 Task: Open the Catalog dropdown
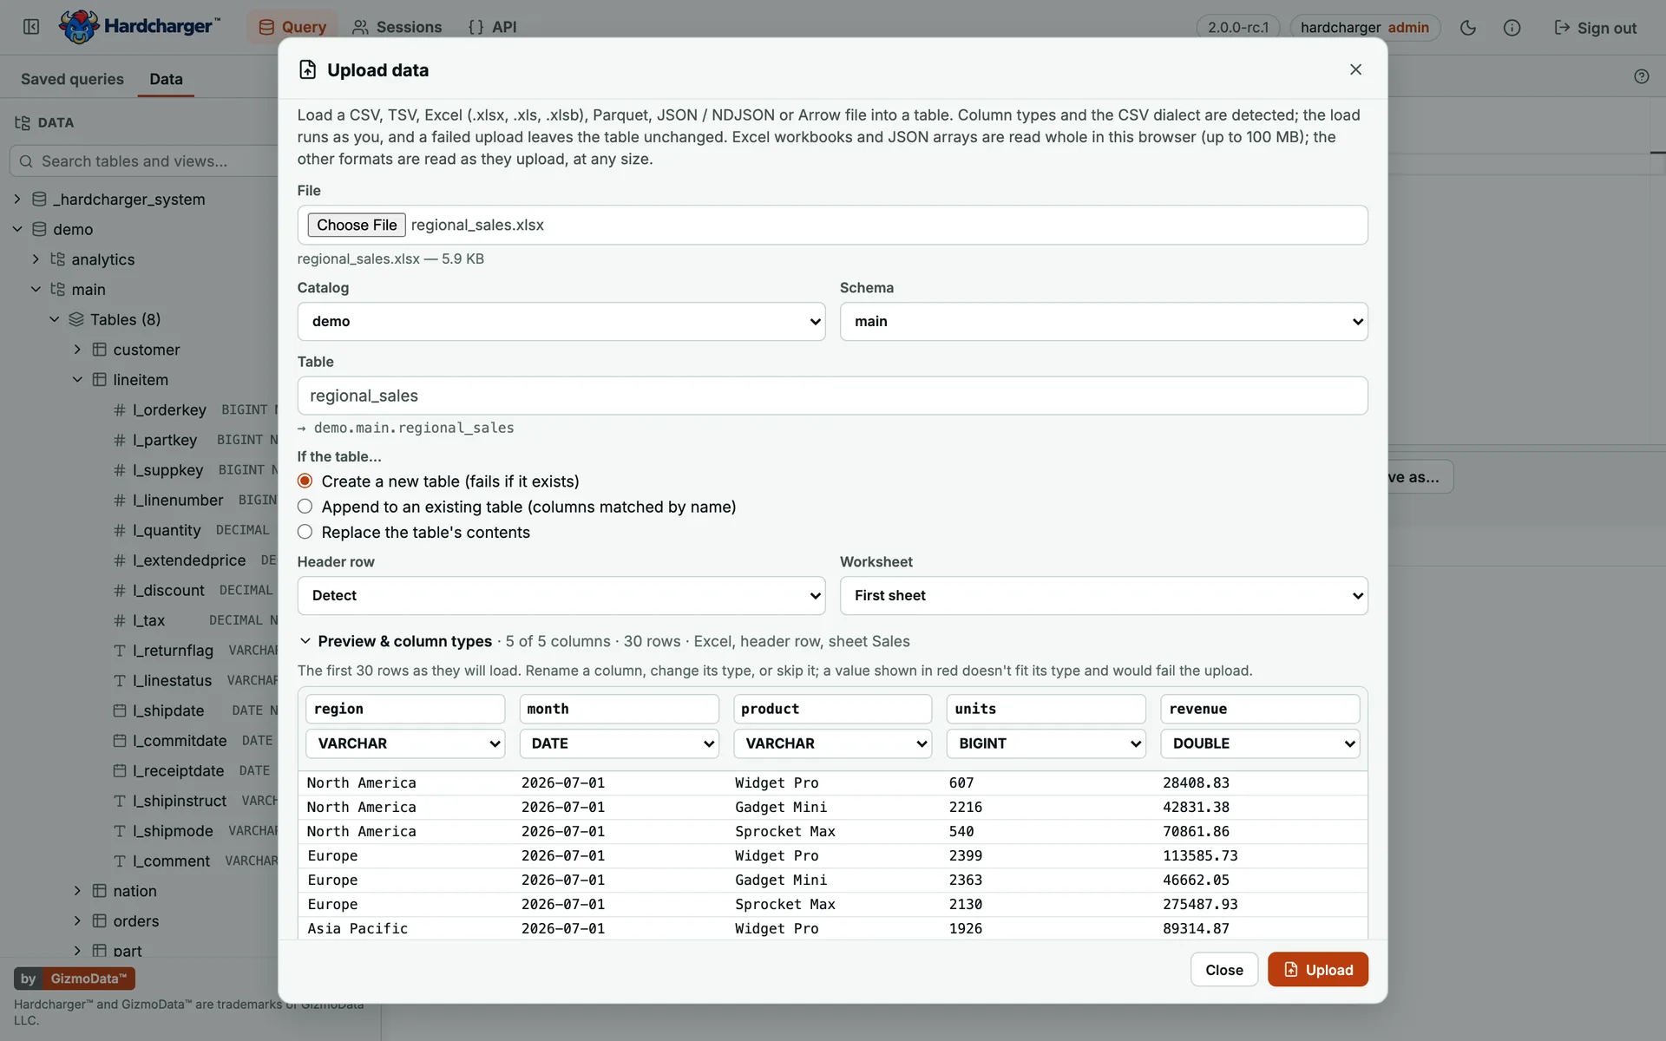561,321
